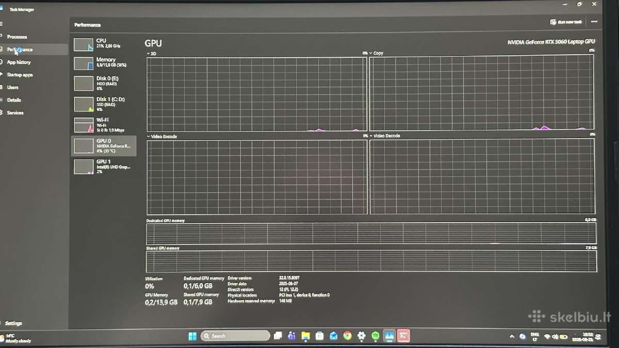Click Shared GPU memory 0,1/7,9 GB value
The height and width of the screenshot is (348, 619).
click(198, 302)
